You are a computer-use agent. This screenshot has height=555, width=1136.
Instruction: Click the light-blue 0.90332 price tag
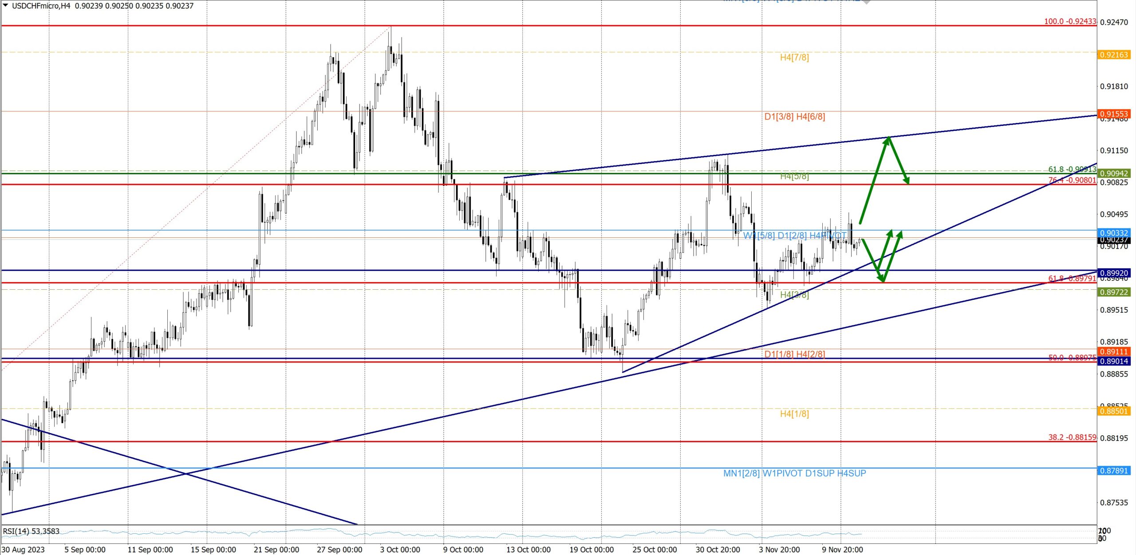1113,233
